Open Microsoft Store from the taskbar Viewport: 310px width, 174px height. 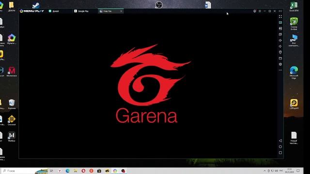click(x=99, y=171)
